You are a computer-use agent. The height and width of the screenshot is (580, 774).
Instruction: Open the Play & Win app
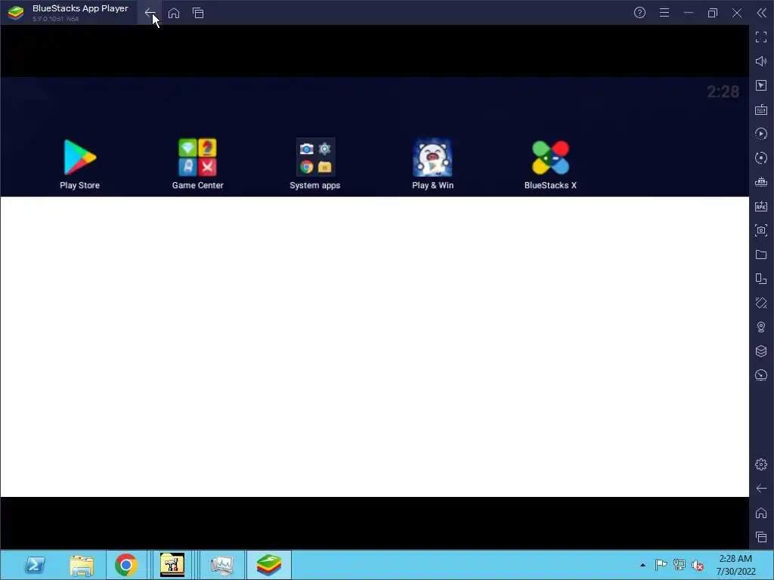coord(432,164)
